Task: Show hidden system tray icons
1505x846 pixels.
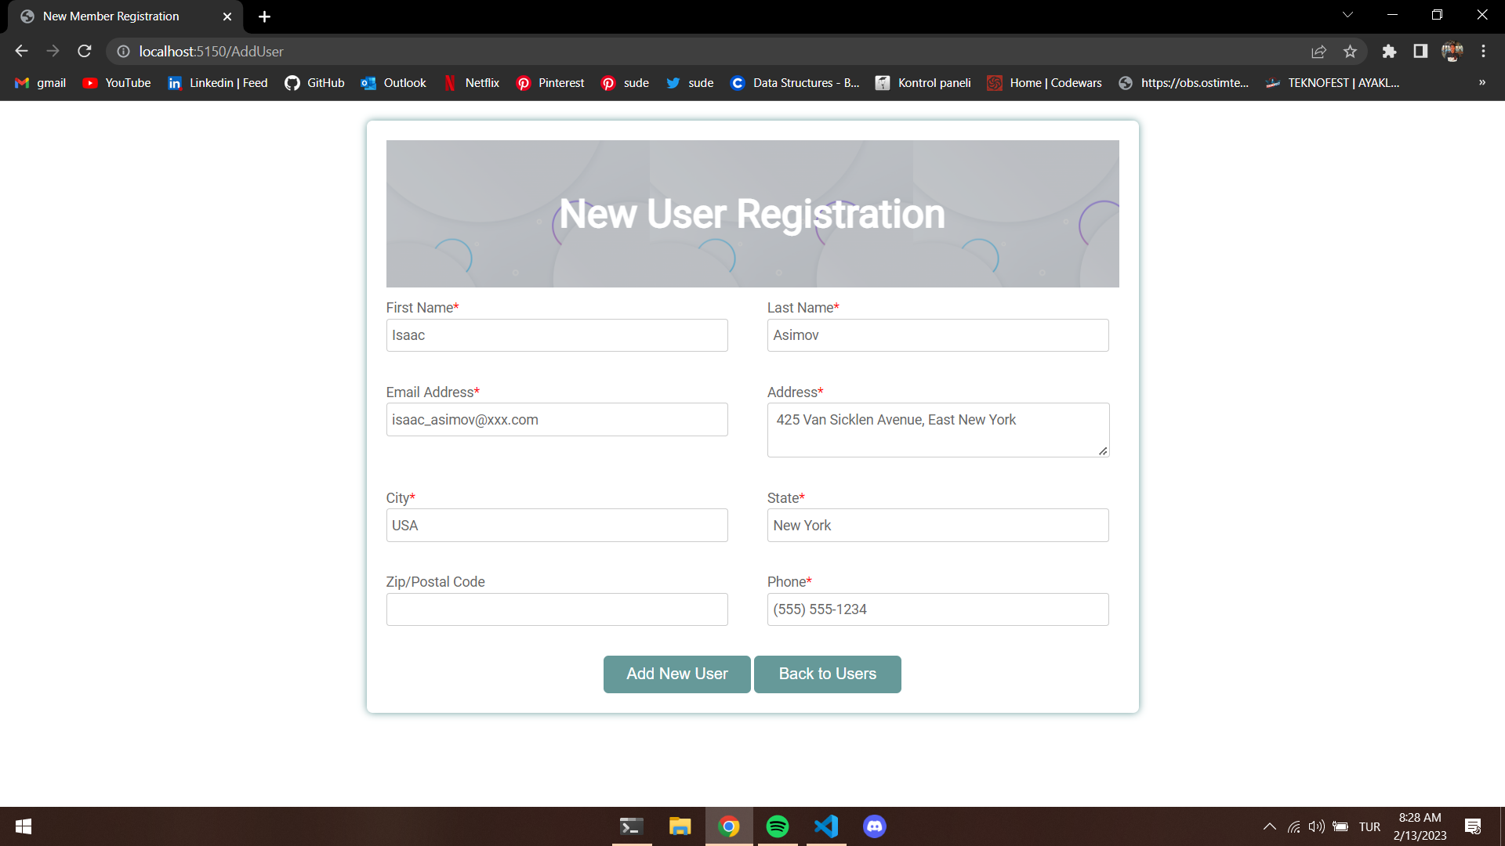Action: 1269,826
